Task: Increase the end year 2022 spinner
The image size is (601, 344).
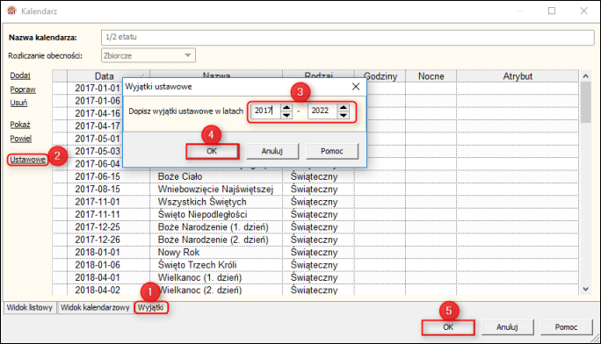Action: (x=343, y=108)
